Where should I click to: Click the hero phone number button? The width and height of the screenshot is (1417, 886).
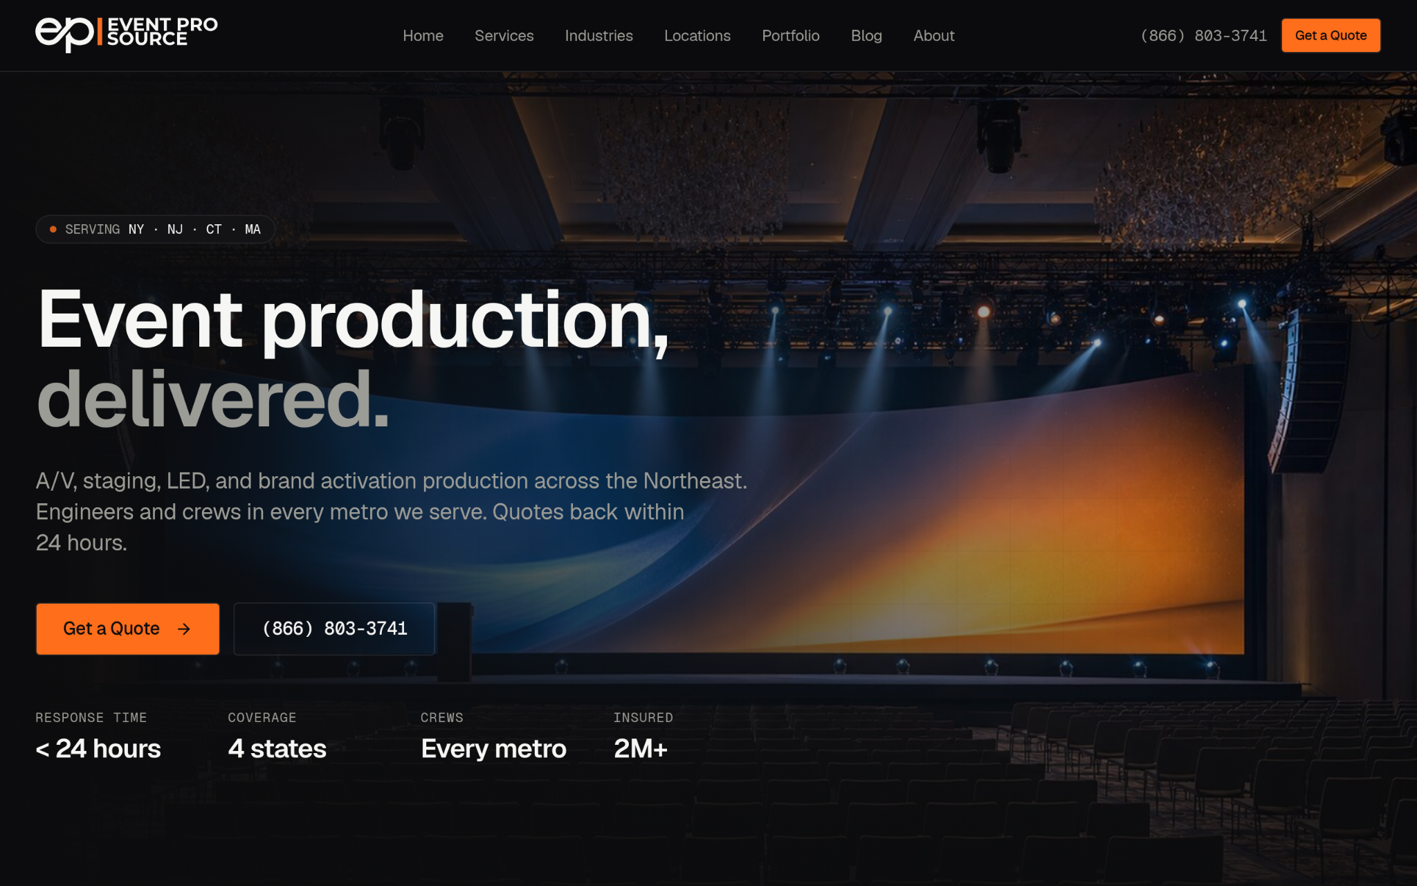pyautogui.click(x=334, y=629)
